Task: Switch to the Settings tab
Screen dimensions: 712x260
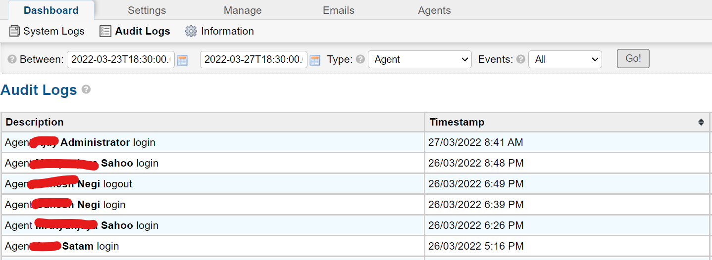Action: point(147,10)
